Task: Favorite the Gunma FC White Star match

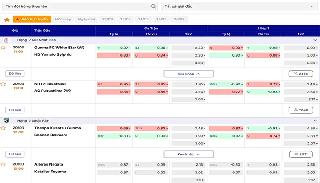Action: 3,48
